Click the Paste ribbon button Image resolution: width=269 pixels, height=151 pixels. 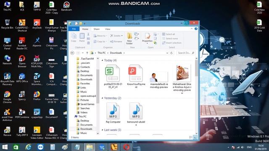tap(82, 38)
